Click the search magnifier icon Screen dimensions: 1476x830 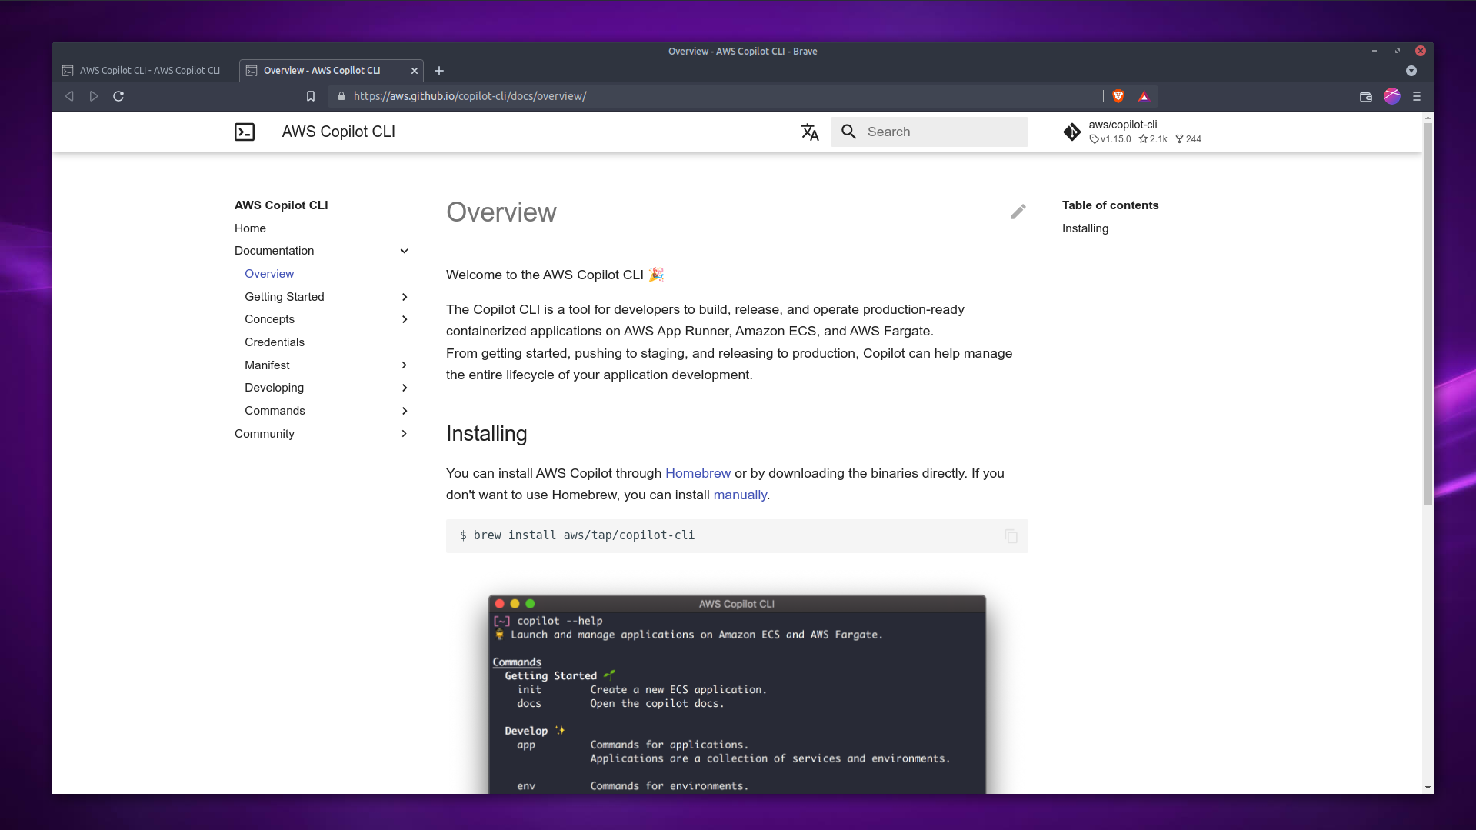tap(848, 132)
